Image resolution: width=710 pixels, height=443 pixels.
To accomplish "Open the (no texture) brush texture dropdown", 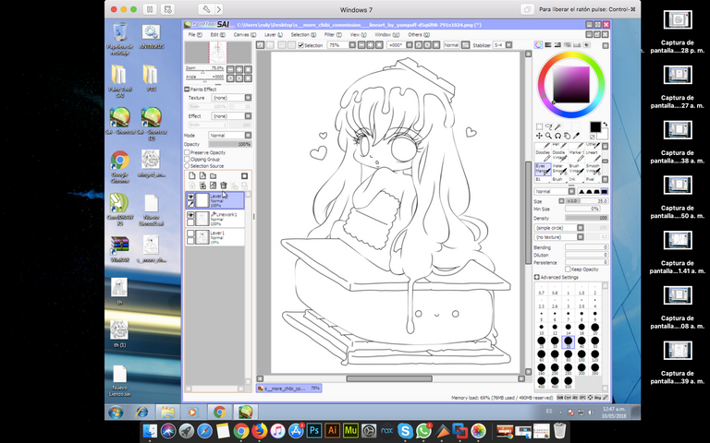I will [x=559, y=237].
